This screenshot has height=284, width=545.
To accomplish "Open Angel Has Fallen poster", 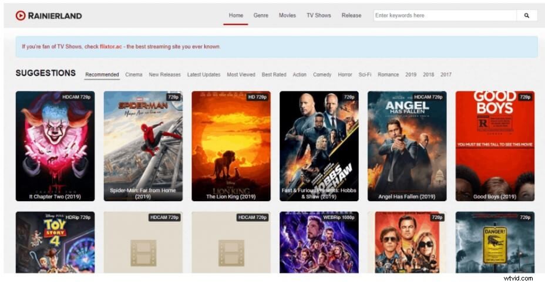I will [407, 146].
